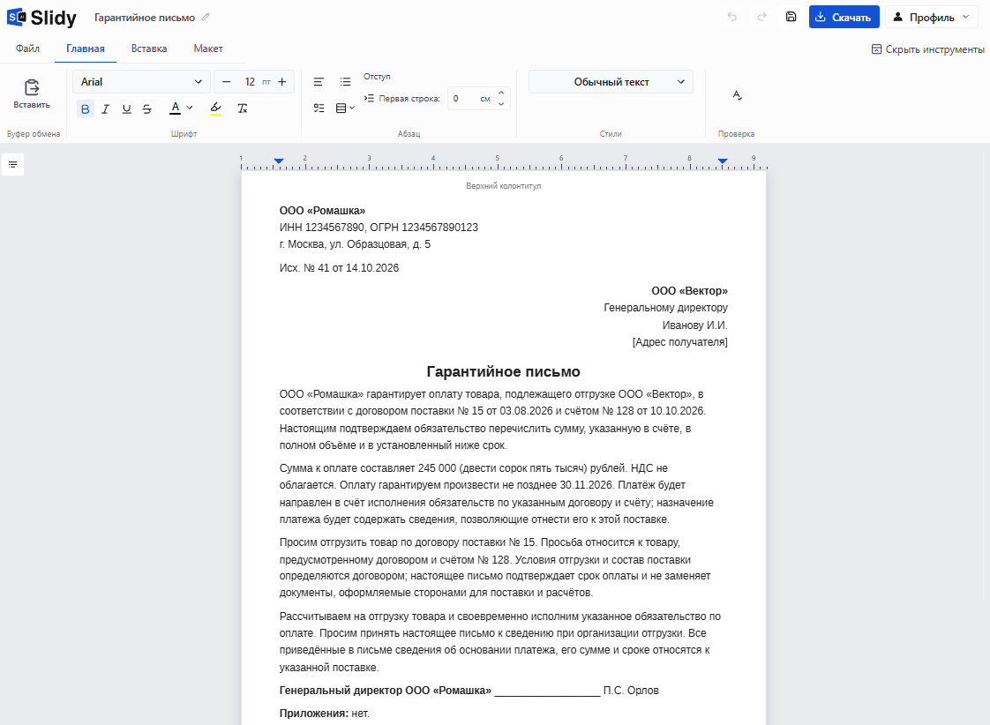Click the right indent ruler marker
Viewport: 990px width, 725px height.
click(x=723, y=161)
